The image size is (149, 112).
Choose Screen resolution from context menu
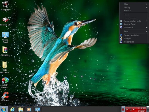click(134, 35)
